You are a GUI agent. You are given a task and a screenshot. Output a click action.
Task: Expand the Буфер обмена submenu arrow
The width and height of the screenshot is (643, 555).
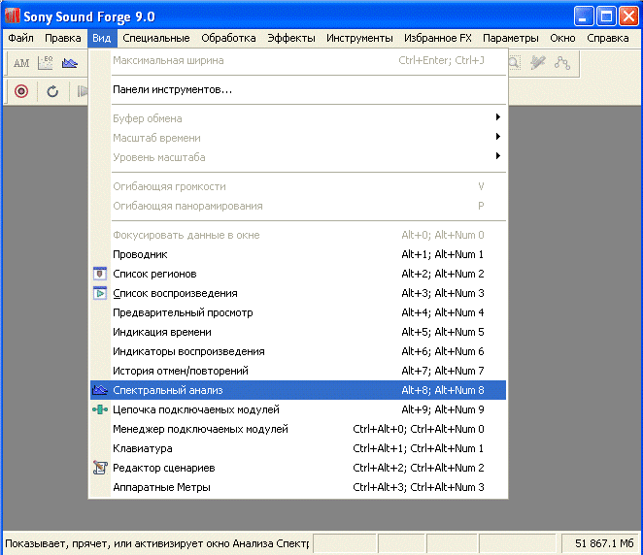click(497, 117)
